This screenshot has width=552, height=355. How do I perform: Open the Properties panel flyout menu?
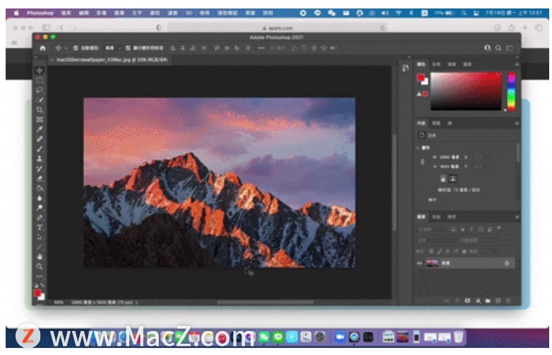pyautogui.click(x=517, y=124)
